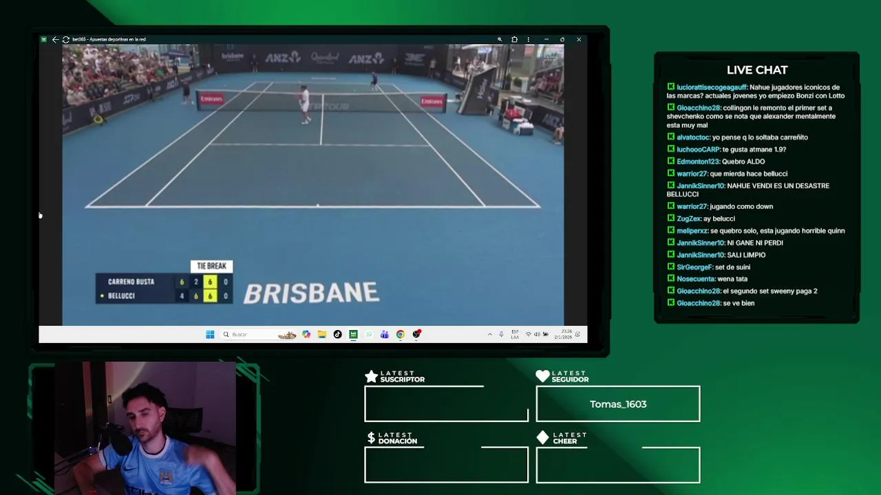Click the LIVE CHAT heading
This screenshot has width=881, height=495.
coord(757,70)
